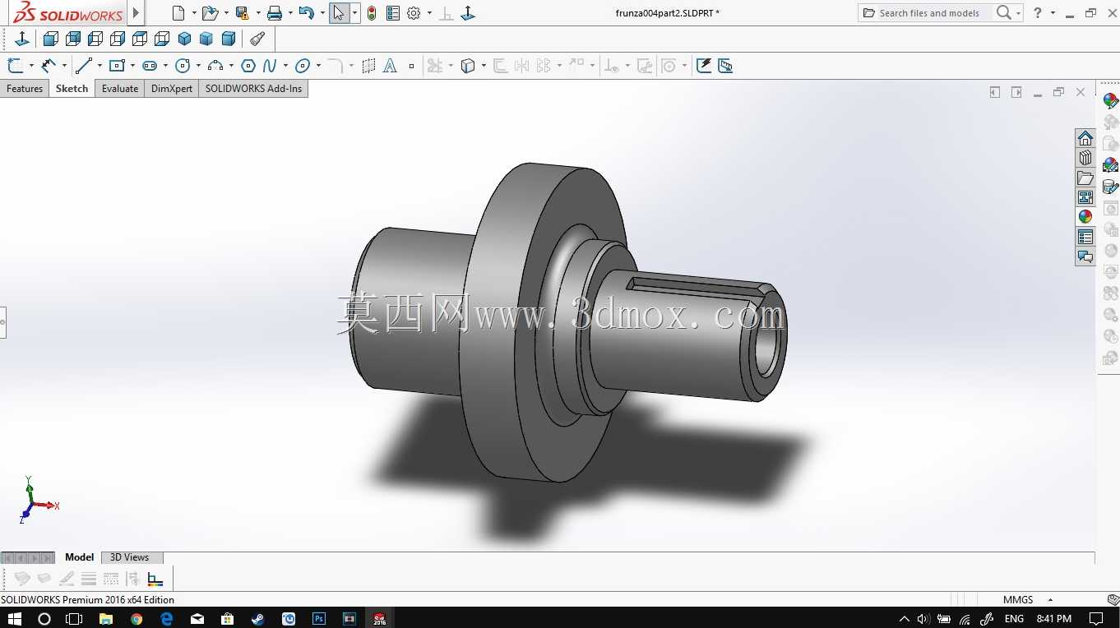The image size is (1120, 628).
Task: Click the Convert Entities cube icon
Action: pyautogui.click(x=468, y=66)
